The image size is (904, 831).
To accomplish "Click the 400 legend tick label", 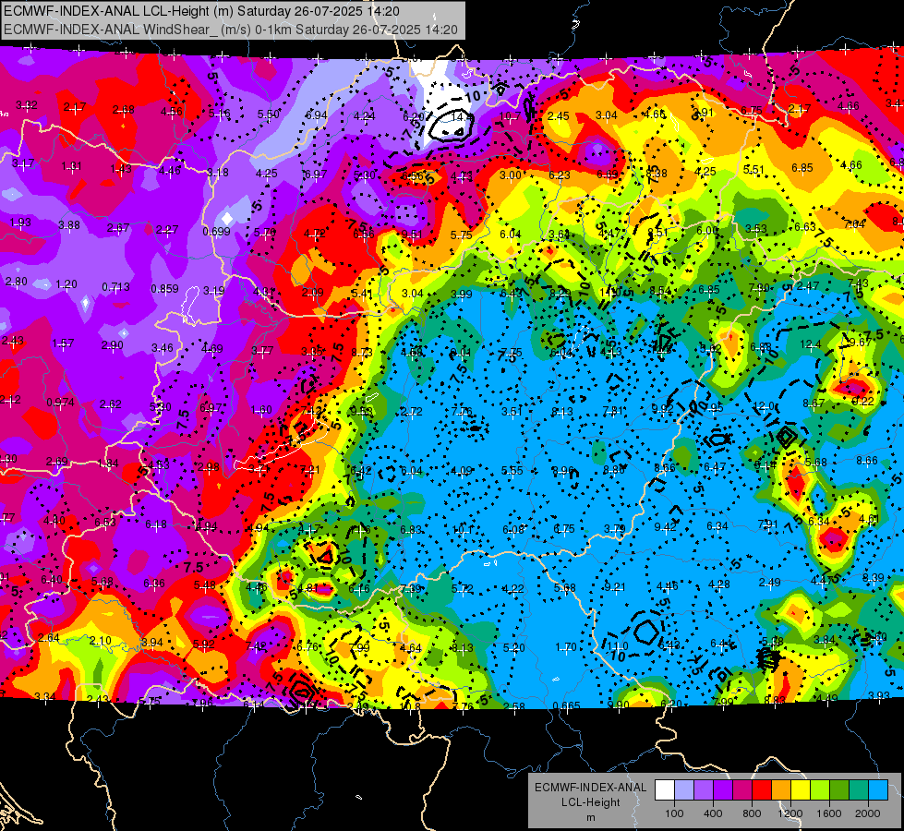I will click(713, 813).
